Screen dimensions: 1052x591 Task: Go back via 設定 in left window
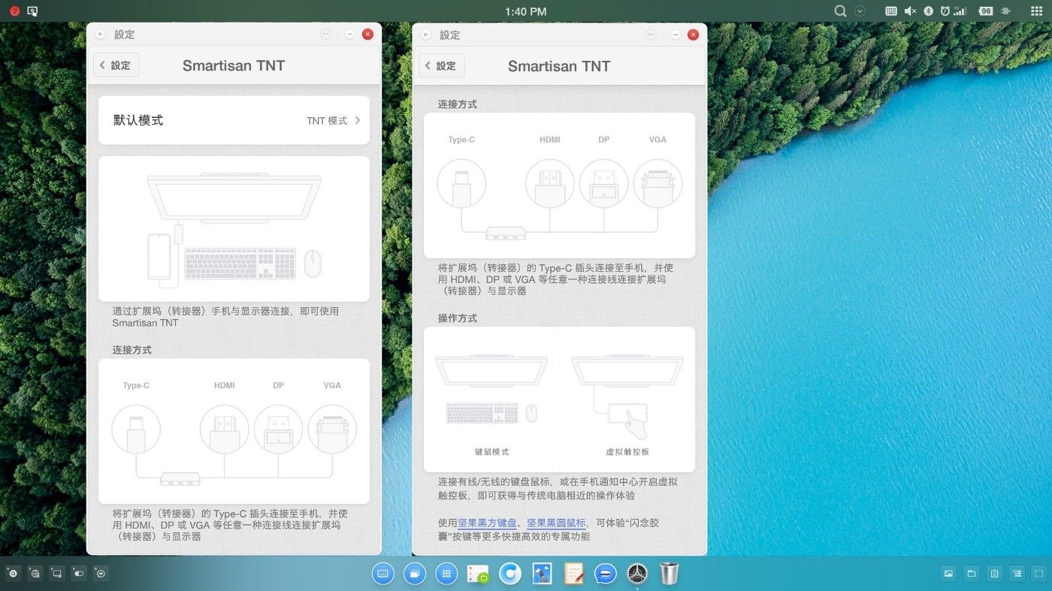pos(116,65)
